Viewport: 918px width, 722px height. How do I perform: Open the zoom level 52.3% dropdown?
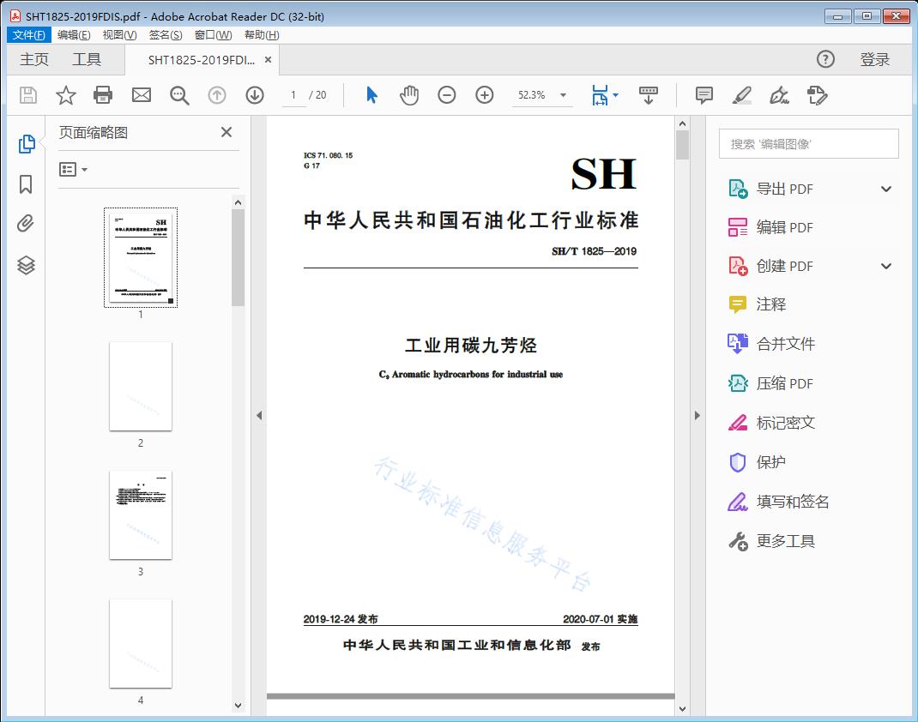tap(563, 95)
